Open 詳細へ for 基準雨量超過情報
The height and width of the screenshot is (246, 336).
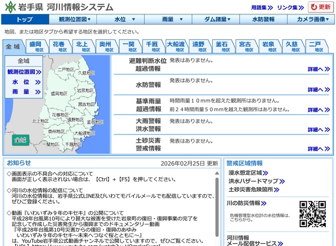(319, 110)
